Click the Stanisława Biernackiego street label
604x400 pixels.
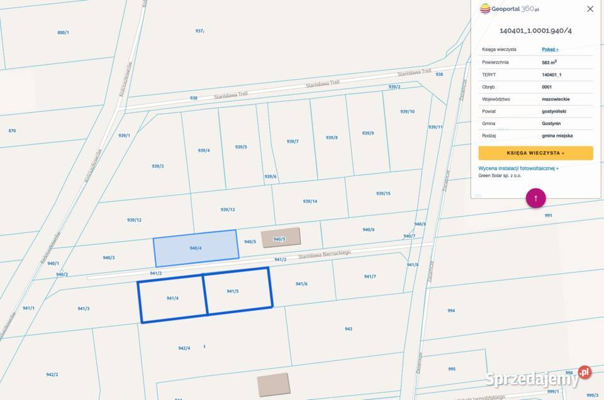pyautogui.click(x=324, y=254)
